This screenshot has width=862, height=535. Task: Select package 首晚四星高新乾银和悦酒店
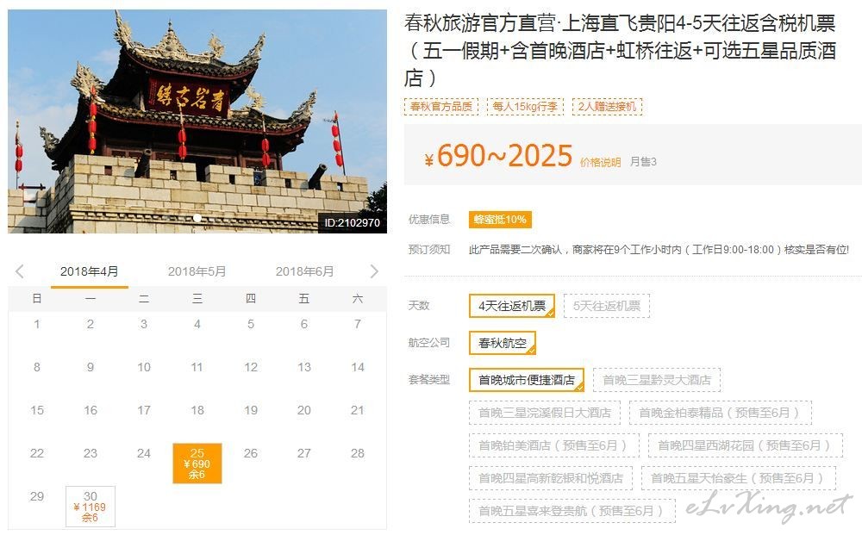pos(551,478)
